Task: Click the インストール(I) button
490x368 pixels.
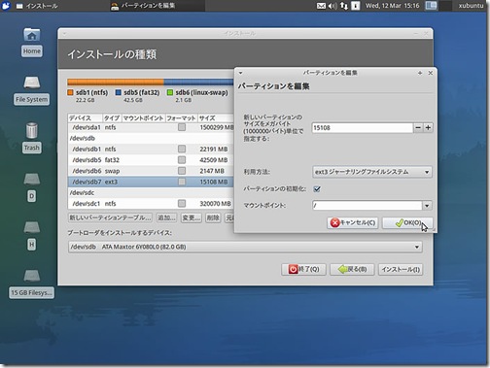Action: click(401, 269)
